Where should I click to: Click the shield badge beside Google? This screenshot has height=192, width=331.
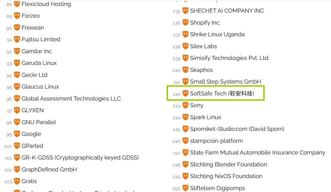click(x=17, y=134)
